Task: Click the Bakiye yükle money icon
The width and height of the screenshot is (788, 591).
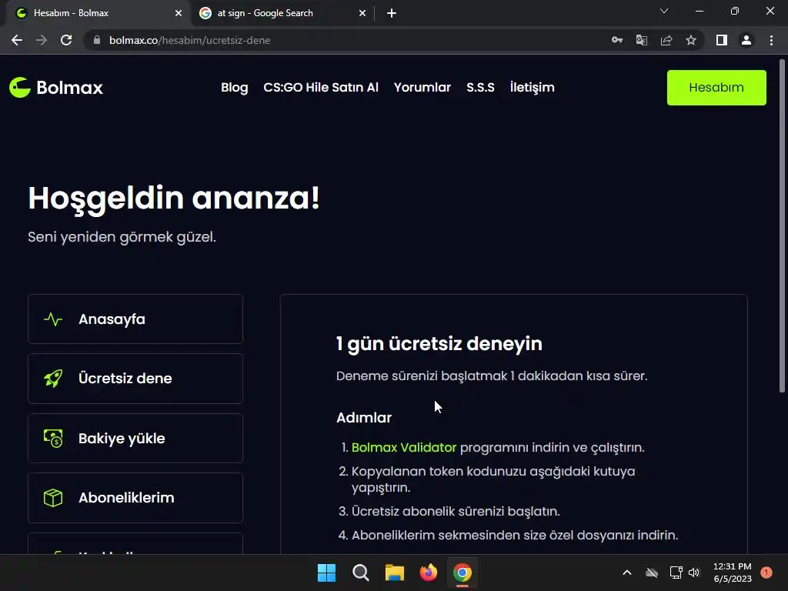Action: (53, 438)
